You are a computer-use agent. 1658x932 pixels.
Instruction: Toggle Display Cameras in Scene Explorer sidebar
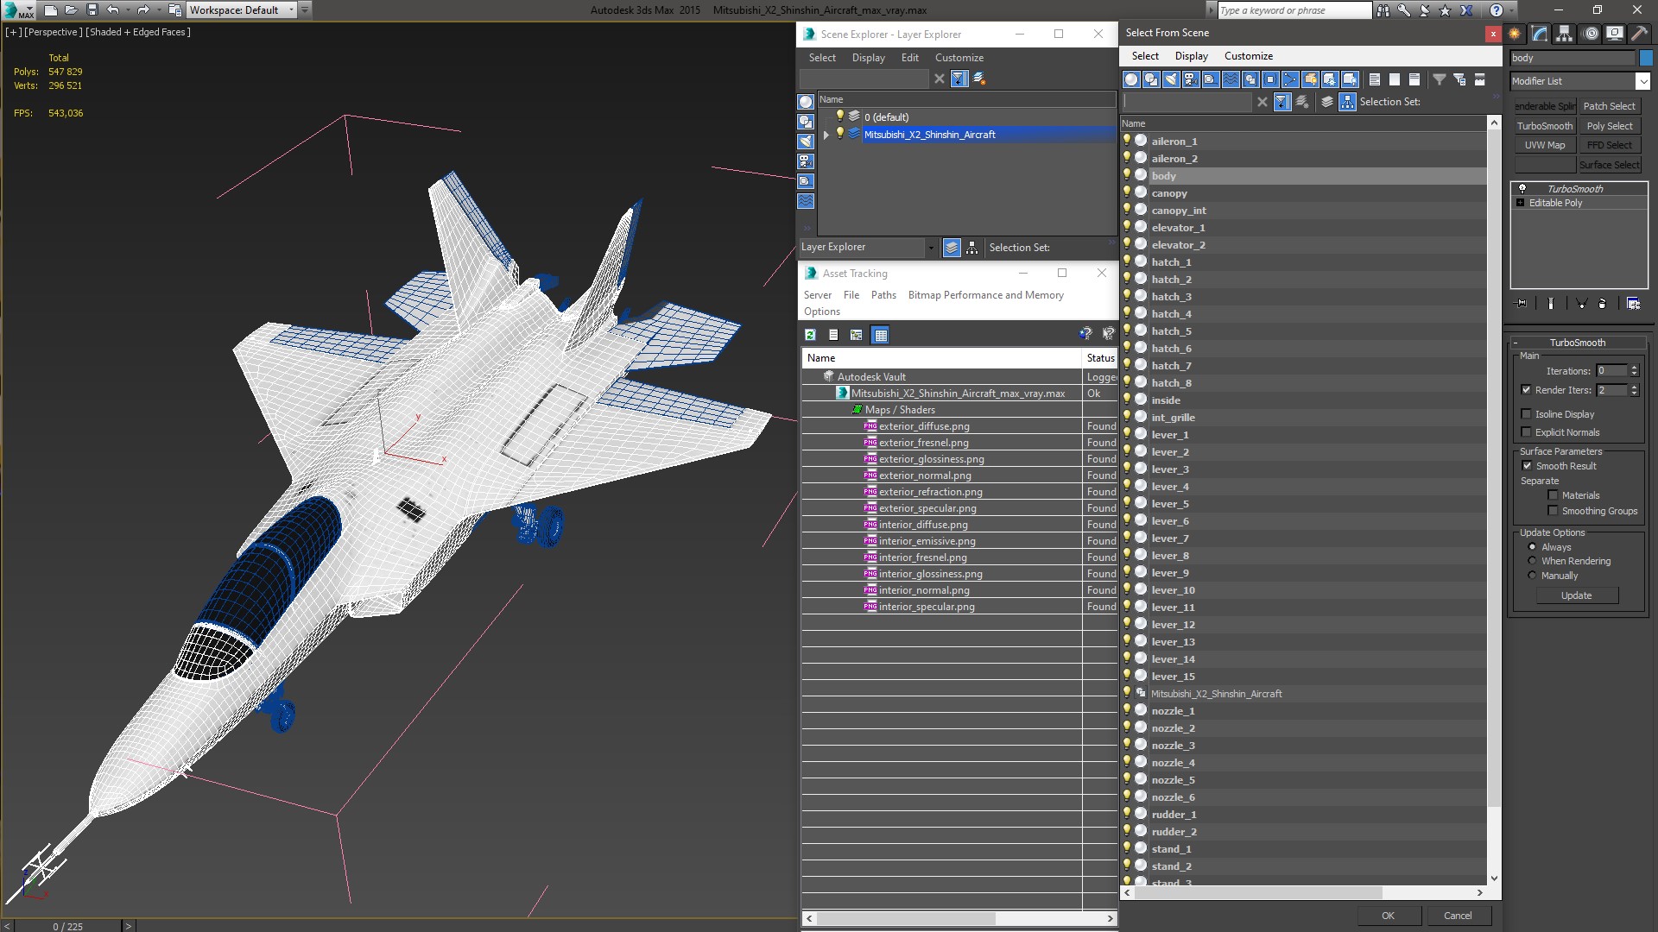click(806, 161)
